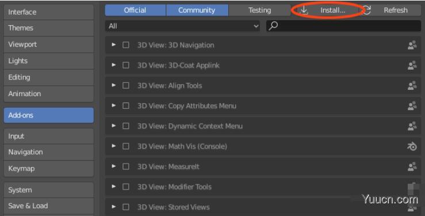425x216 pixels.
Task: Toggle the Official support level filter
Action: [135, 10]
